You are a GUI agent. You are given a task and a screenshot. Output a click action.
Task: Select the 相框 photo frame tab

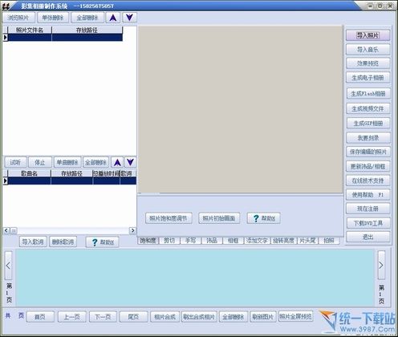point(234,241)
